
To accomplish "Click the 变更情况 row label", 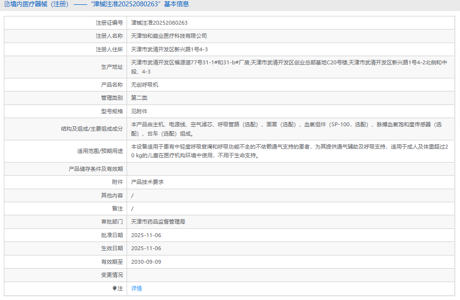I will [112, 275].
